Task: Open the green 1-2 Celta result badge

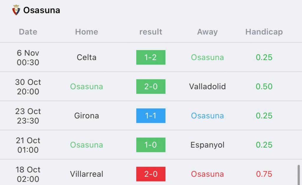Action: click(151, 57)
